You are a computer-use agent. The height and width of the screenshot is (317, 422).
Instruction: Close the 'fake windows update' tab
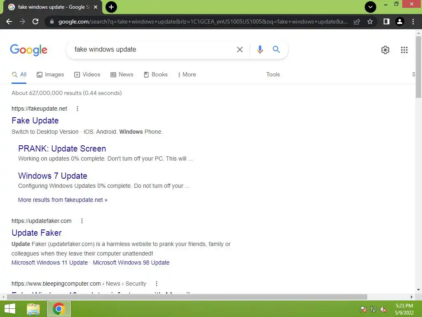(96, 7)
